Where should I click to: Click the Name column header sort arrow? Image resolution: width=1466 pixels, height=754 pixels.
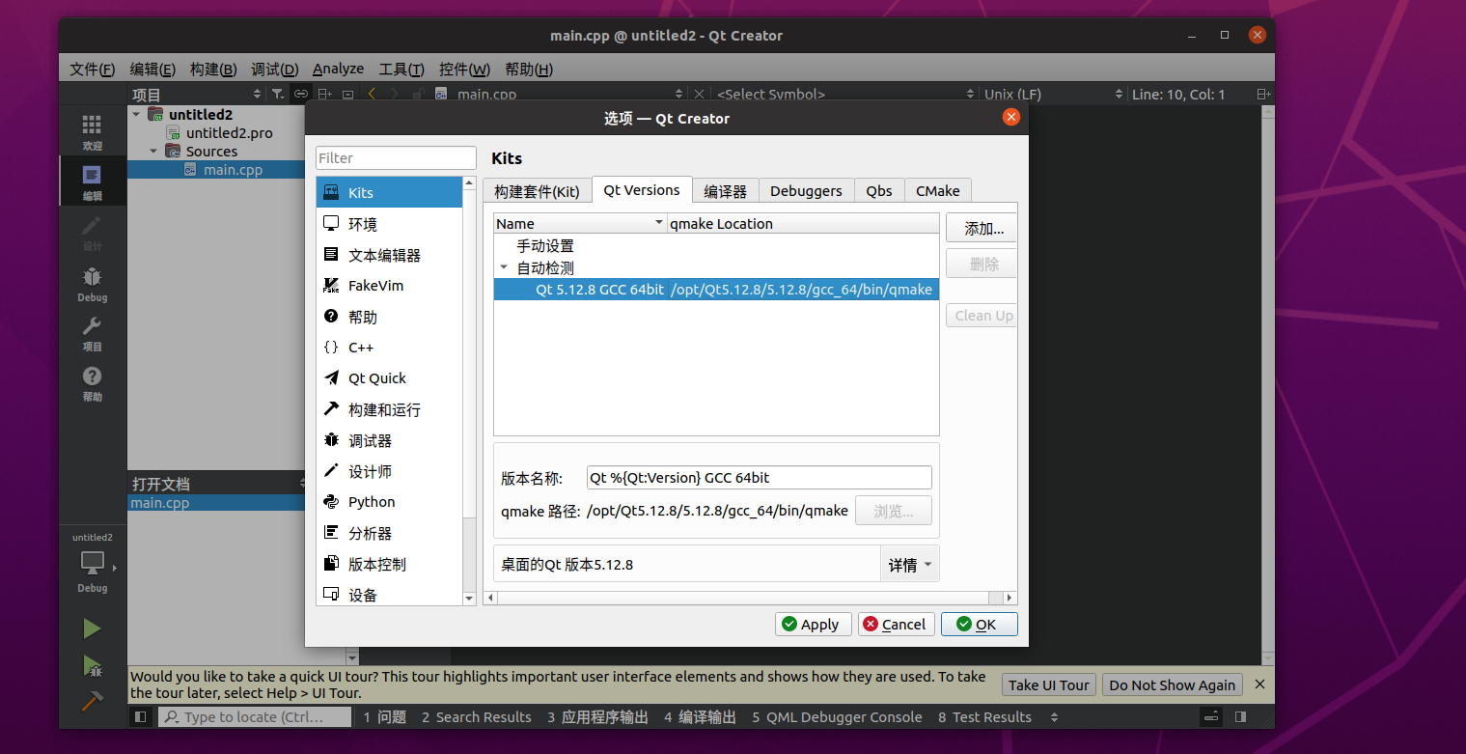coord(659,223)
